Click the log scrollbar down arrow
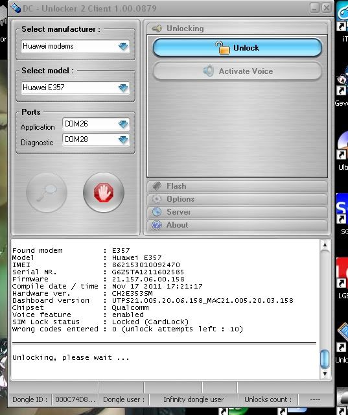Viewport: 348px width, 415px height. point(325,373)
